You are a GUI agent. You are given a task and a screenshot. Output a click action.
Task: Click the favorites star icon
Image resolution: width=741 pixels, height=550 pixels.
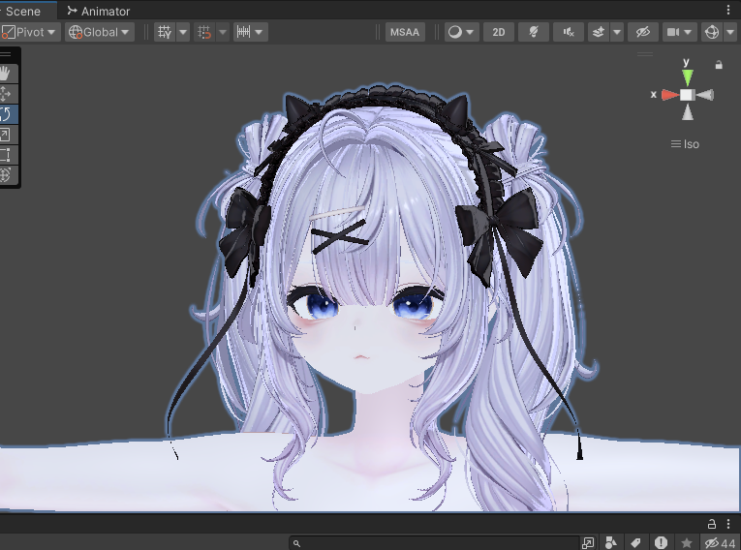[x=687, y=543]
